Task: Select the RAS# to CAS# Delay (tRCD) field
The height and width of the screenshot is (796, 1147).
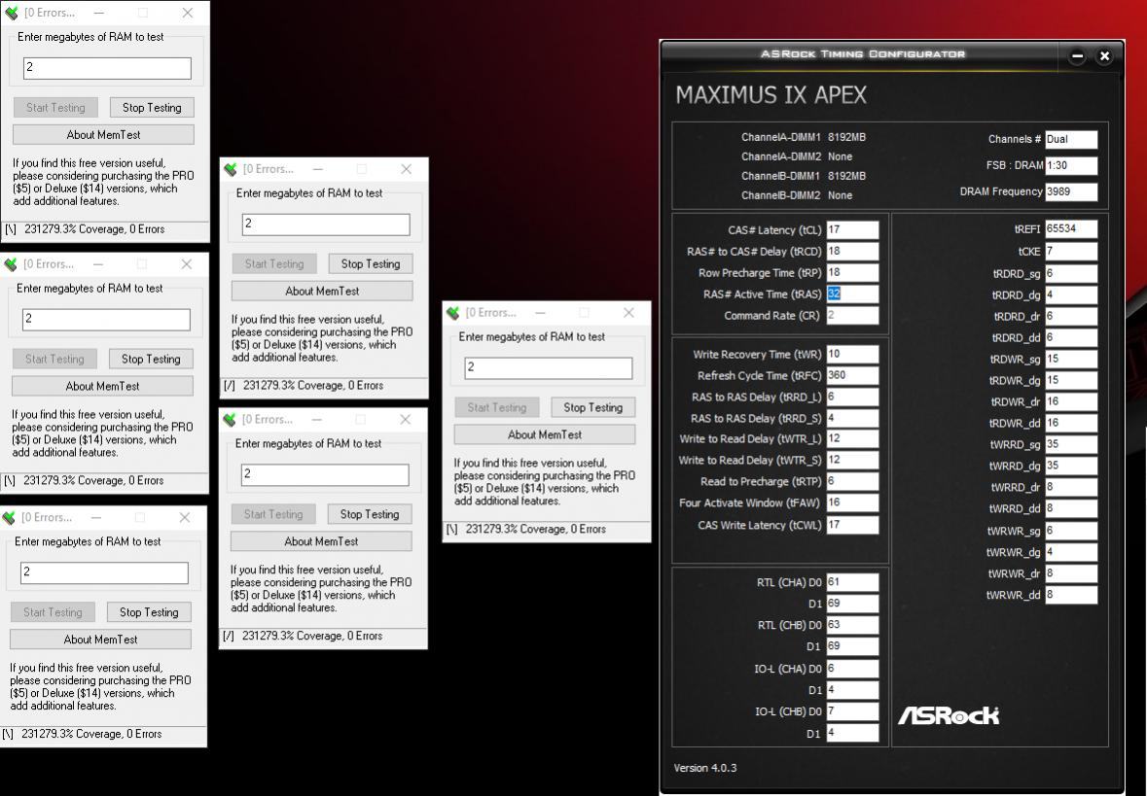Action: (852, 251)
